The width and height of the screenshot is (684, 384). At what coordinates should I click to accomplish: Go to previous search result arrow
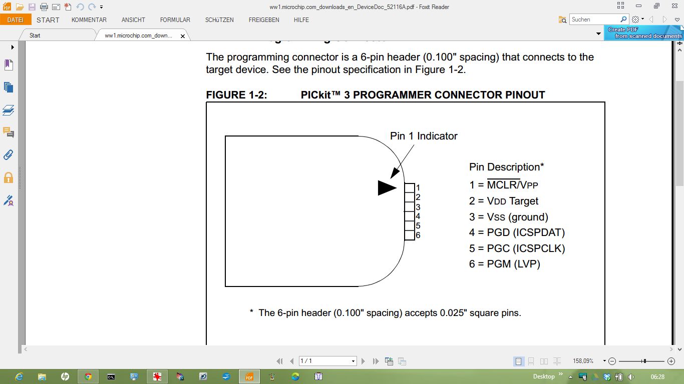tap(651, 19)
